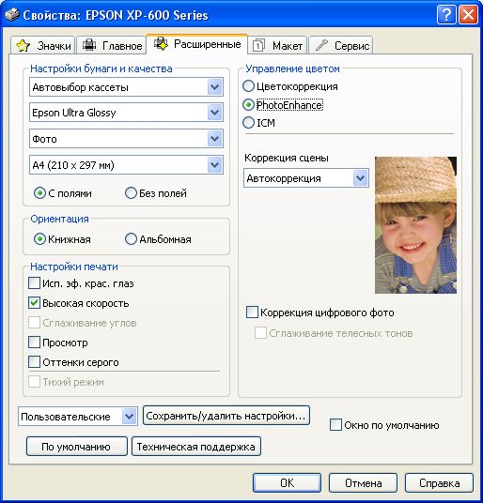Open Справка help button

tap(439, 482)
